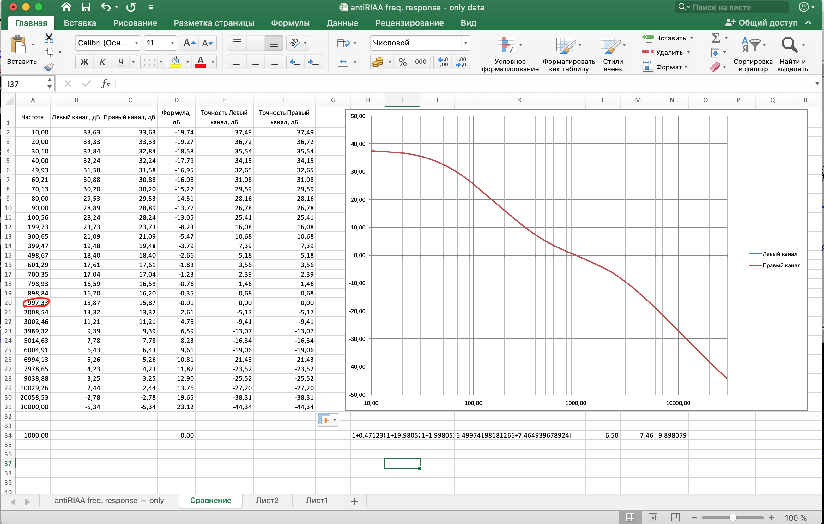
Task: Expand the formula bar with the arrow
Action: (x=817, y=83)
